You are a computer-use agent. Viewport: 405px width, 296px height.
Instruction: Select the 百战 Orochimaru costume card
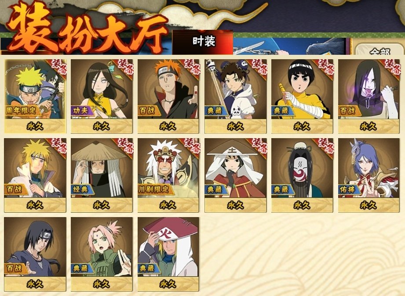[369, 96]
